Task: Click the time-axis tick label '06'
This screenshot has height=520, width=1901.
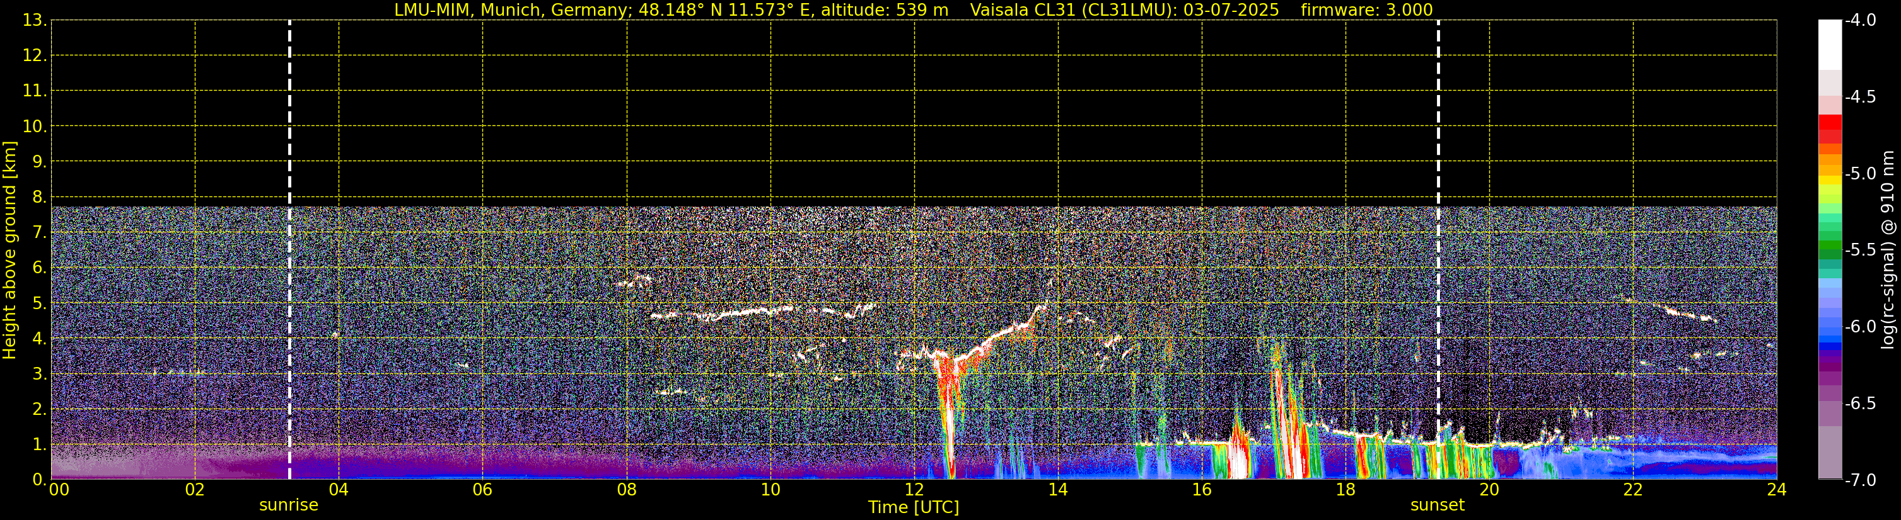Action: (482, 490)
